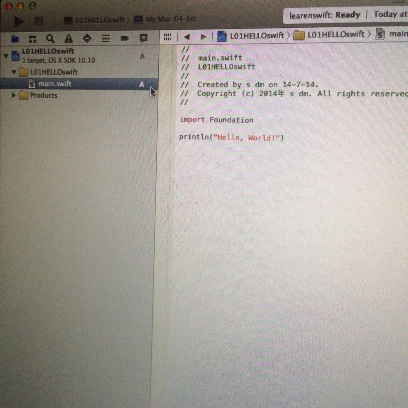Click the Today at activity text
408x408 pixels.
390,14
